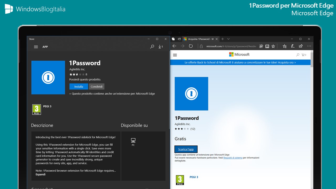Viewport: 336px width, 189px height.
Task: Click the 1Password app tile in Store
Action: point(48,77)
